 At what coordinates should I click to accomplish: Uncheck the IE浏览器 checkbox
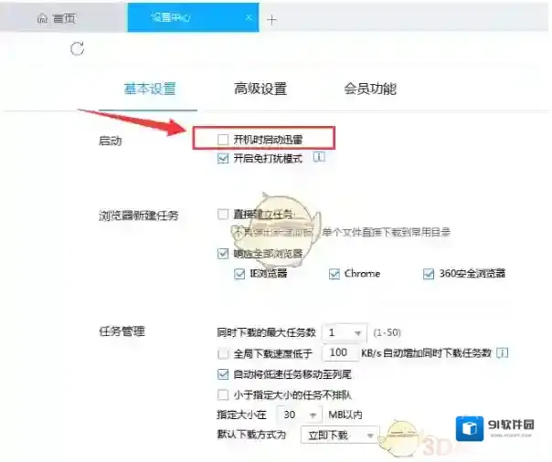[x=240, y=274]
